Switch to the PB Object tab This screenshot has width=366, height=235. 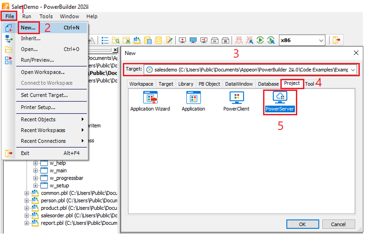(209, 84)
